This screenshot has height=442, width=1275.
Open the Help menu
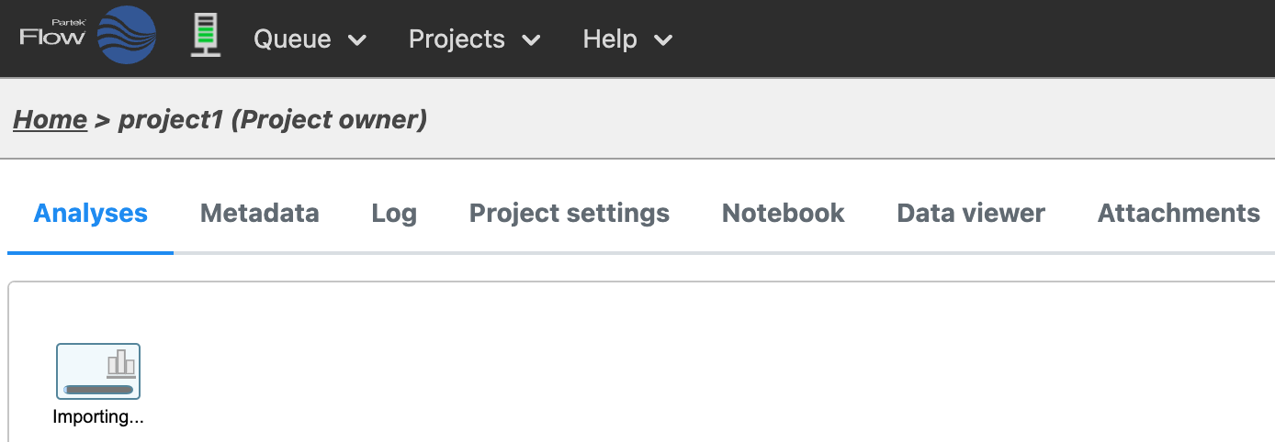point(610,39)
